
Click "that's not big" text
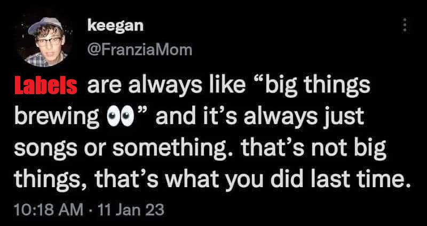pyautogui.click(x=313, y=149)
